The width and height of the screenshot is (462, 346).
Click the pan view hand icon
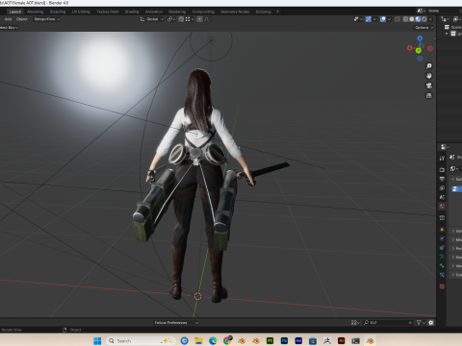point(429,76)
